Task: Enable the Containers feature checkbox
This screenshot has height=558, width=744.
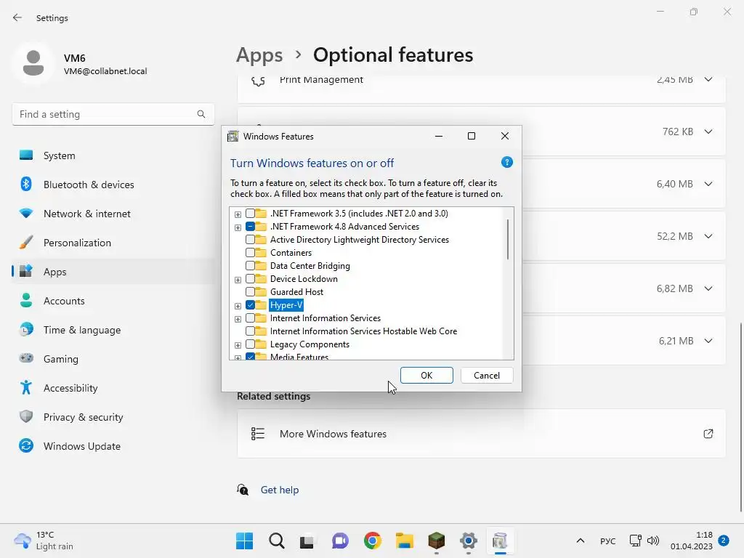Action: [250, 253]
